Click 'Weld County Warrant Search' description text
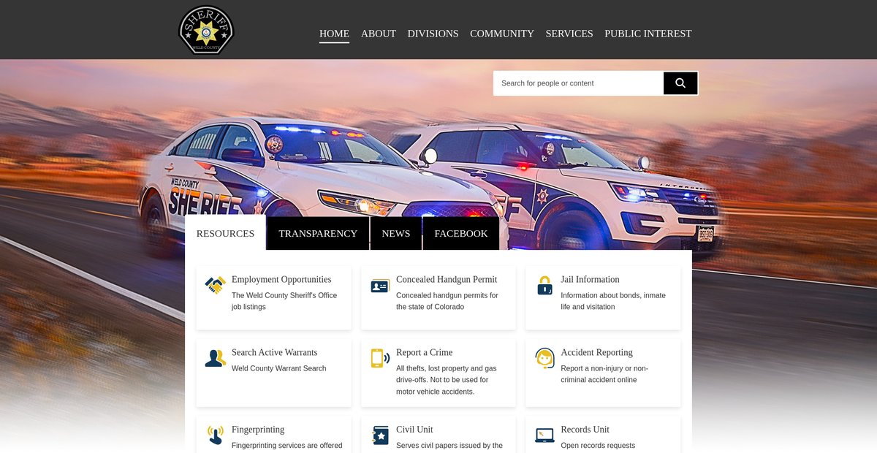Image resolution: width=877 pixels, height=453 pixels. pos(279,368)
